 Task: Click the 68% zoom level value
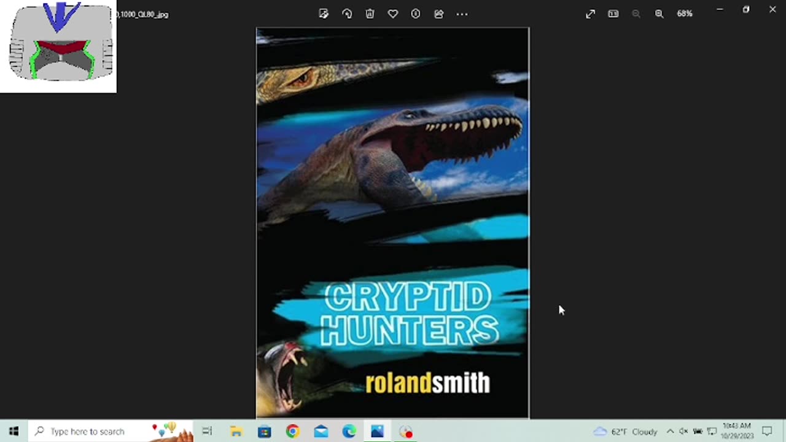tap(685, 14)
